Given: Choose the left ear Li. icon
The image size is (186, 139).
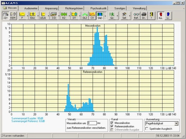Looking at the screenshot, I should pos(168,16).
